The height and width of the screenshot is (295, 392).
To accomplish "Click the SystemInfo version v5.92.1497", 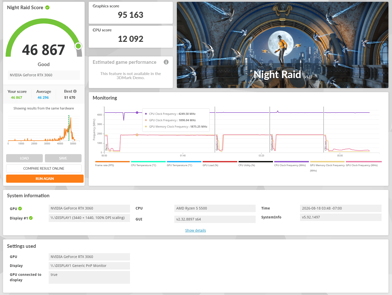I will coord(341,217).
